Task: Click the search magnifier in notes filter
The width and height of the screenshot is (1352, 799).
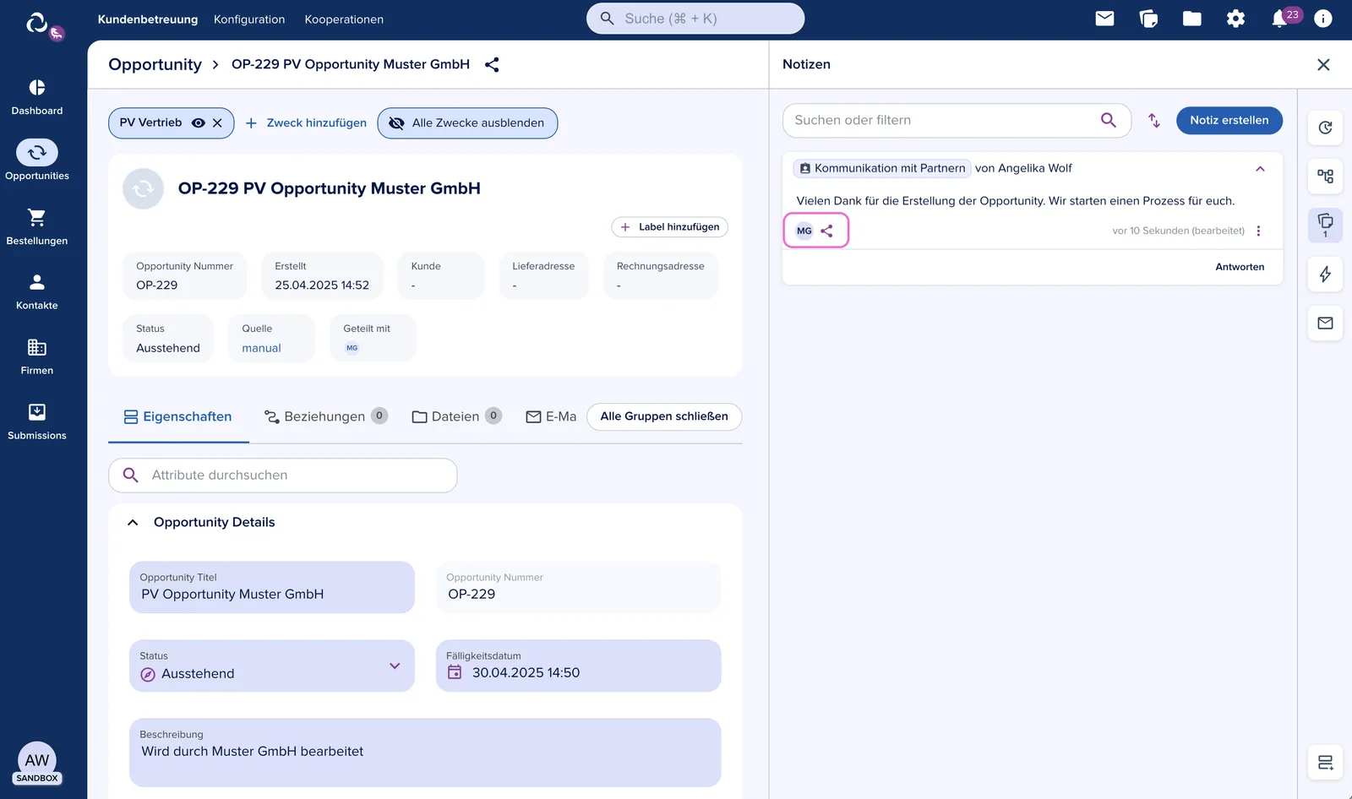Action: (1109, 120)
